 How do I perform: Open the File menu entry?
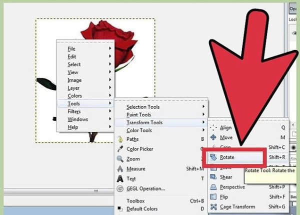85,49
